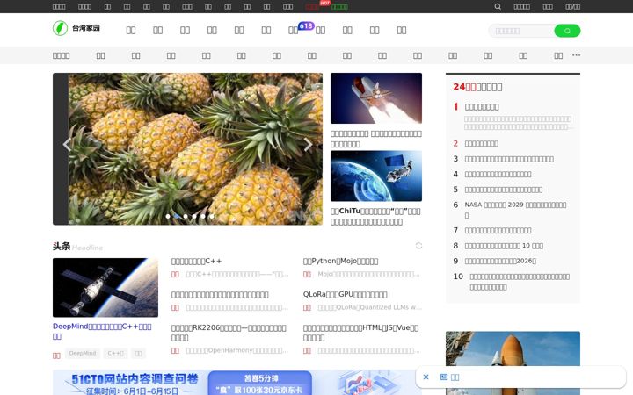Click the DeepMind tag chip
The width and height of the screenshot is (633, 395).
[x=83, y=354]
